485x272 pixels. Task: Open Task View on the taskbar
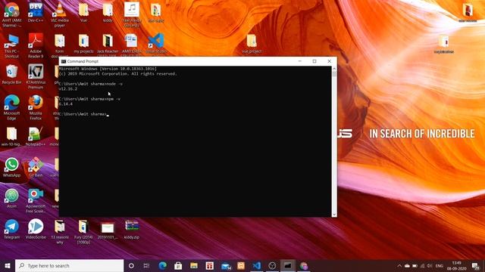(146, 265)
